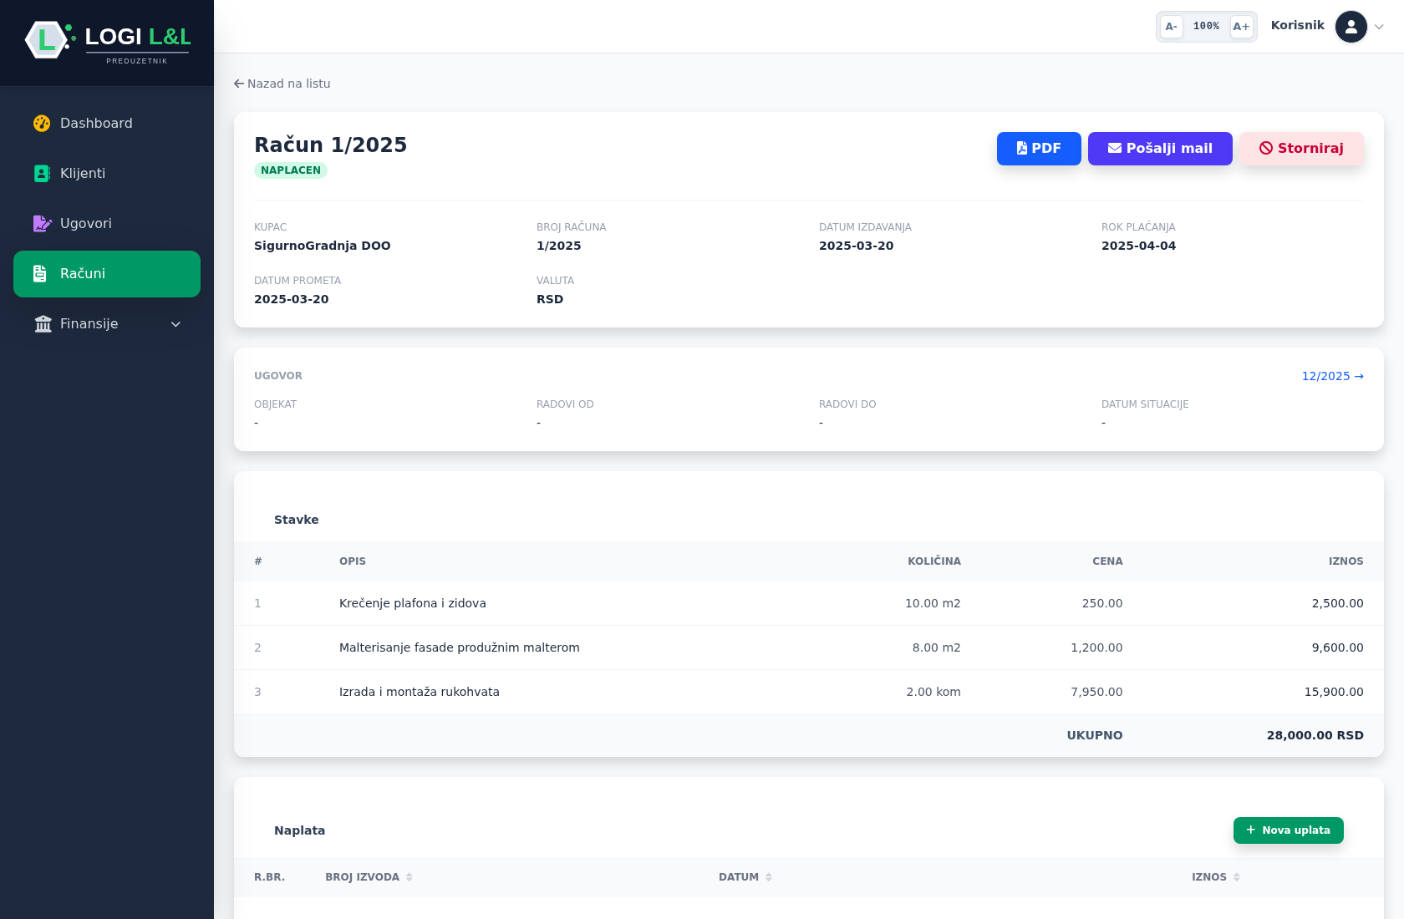Download the invoice PDF
Screen dimensions: 1404x919
pos(1039,149)
